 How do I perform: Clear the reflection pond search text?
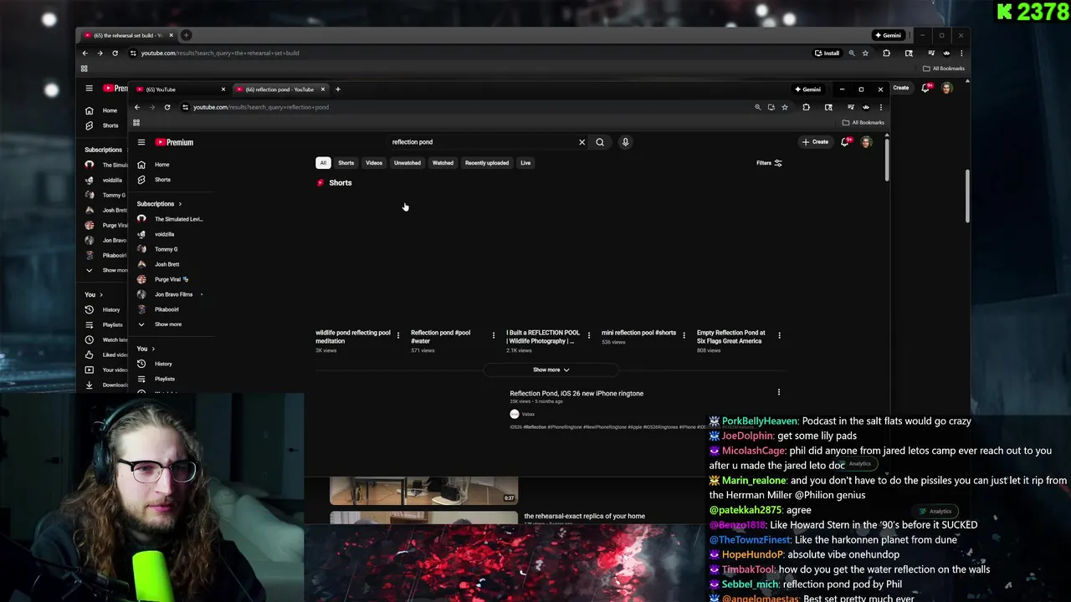pos(582,142)
